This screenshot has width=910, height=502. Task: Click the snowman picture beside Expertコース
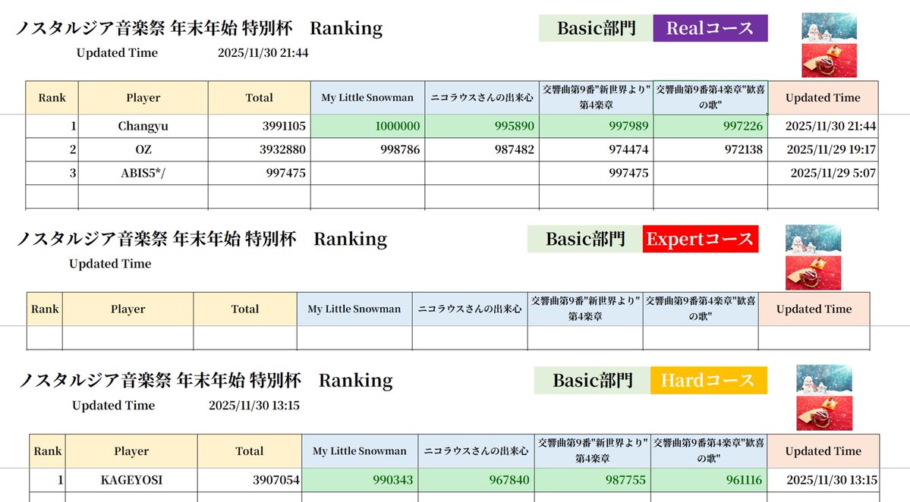point(813,239)
